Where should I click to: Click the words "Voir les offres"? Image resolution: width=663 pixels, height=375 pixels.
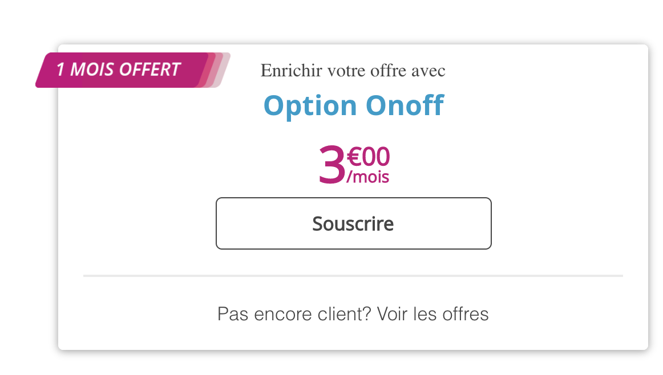433,314
